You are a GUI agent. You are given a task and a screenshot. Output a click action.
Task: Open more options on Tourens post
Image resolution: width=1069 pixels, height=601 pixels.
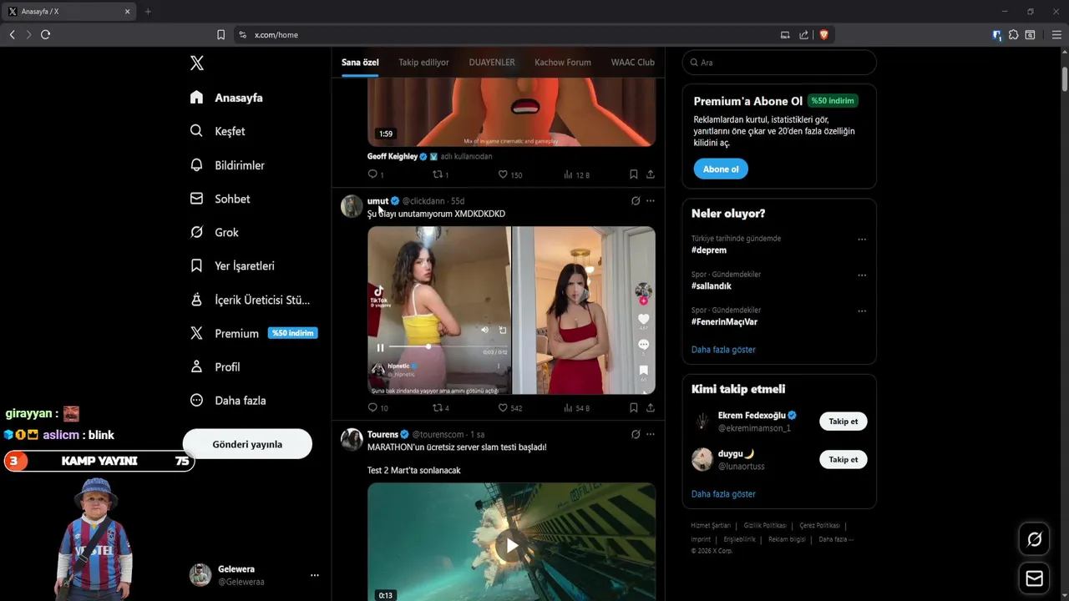tap(651, 435)
